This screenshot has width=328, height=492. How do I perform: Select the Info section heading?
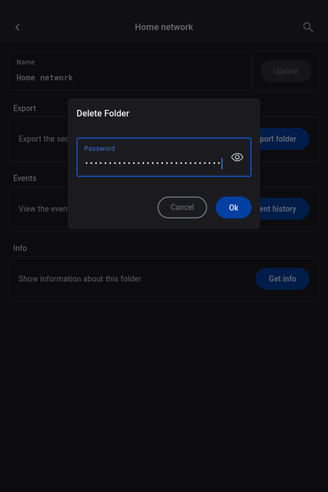click(20, 248)
